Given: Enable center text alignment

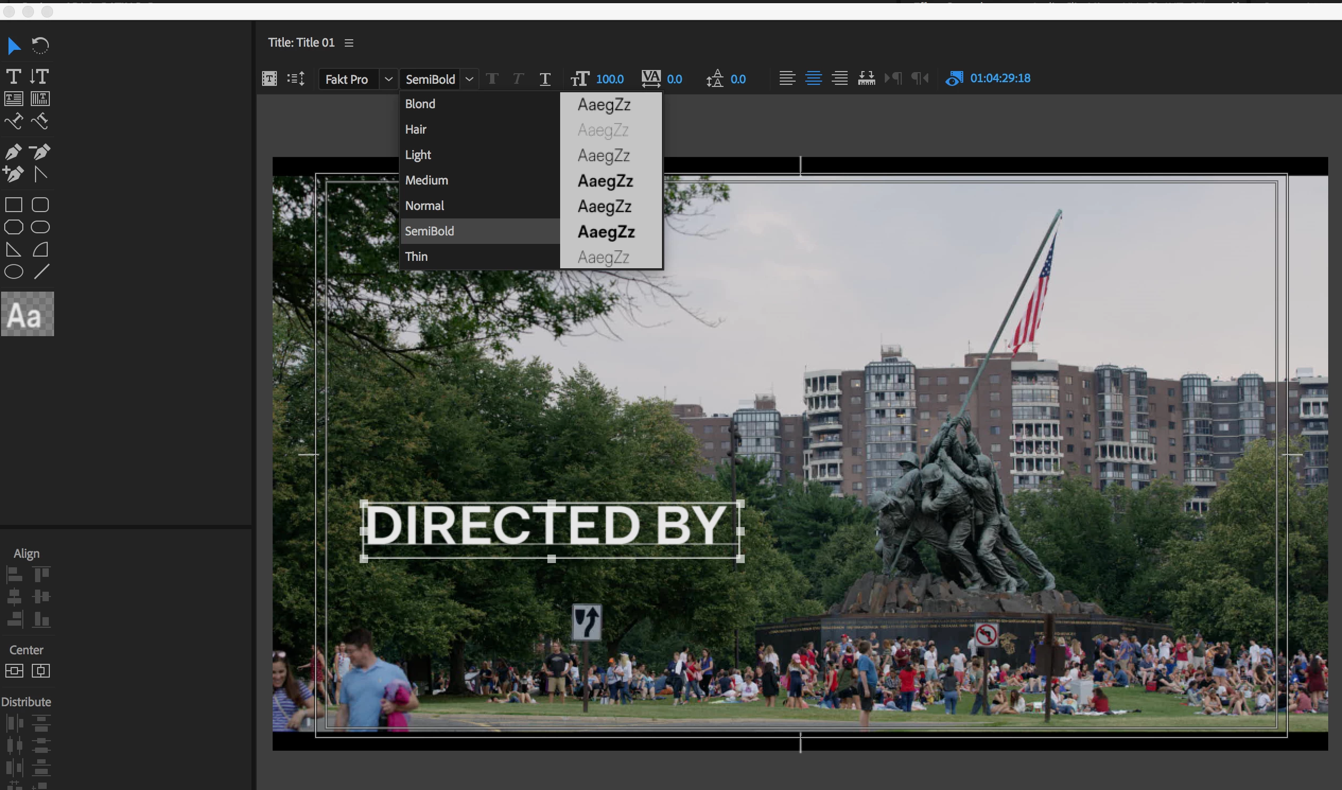Looking at the screenshot, I should [x=813, y=79].
